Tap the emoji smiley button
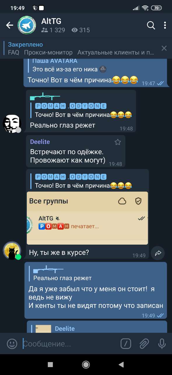Viewport: 172px width, 375px height. click(x=12, y=344)
